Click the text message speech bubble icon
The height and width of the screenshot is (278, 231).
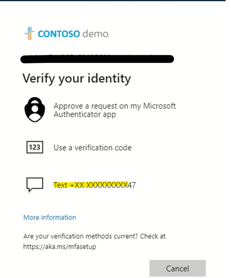[x=35, y=185]
